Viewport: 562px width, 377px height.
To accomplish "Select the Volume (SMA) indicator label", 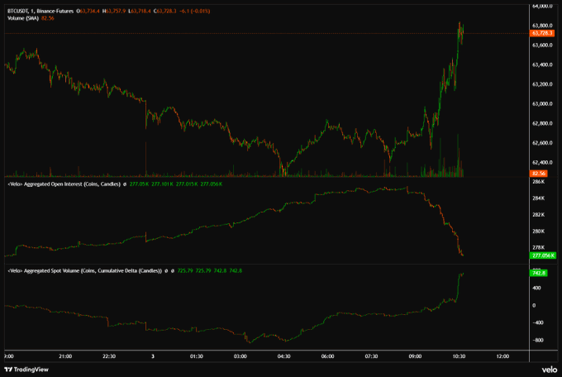I will [23, 18].
